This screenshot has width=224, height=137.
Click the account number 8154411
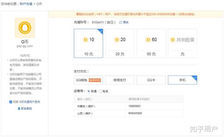(98, 22)
